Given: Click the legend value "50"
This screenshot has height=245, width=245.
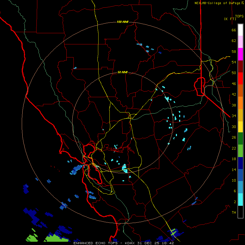Looking at the screenshot, I should pyautogui.click(x=234, y=73).
